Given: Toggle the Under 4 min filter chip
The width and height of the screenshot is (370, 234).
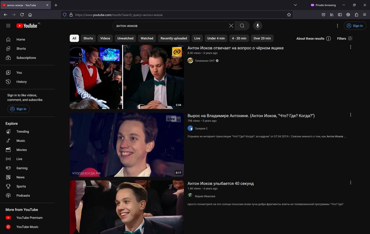Looking at the screenshot, I should 216,38.
